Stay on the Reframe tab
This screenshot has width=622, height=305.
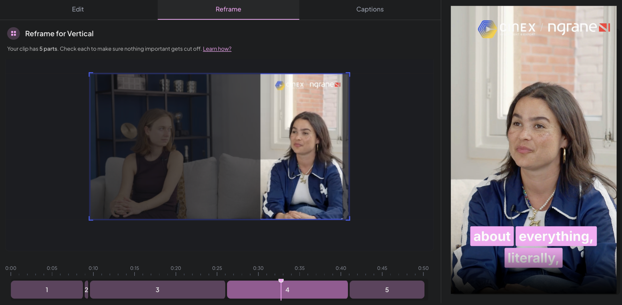228,9
